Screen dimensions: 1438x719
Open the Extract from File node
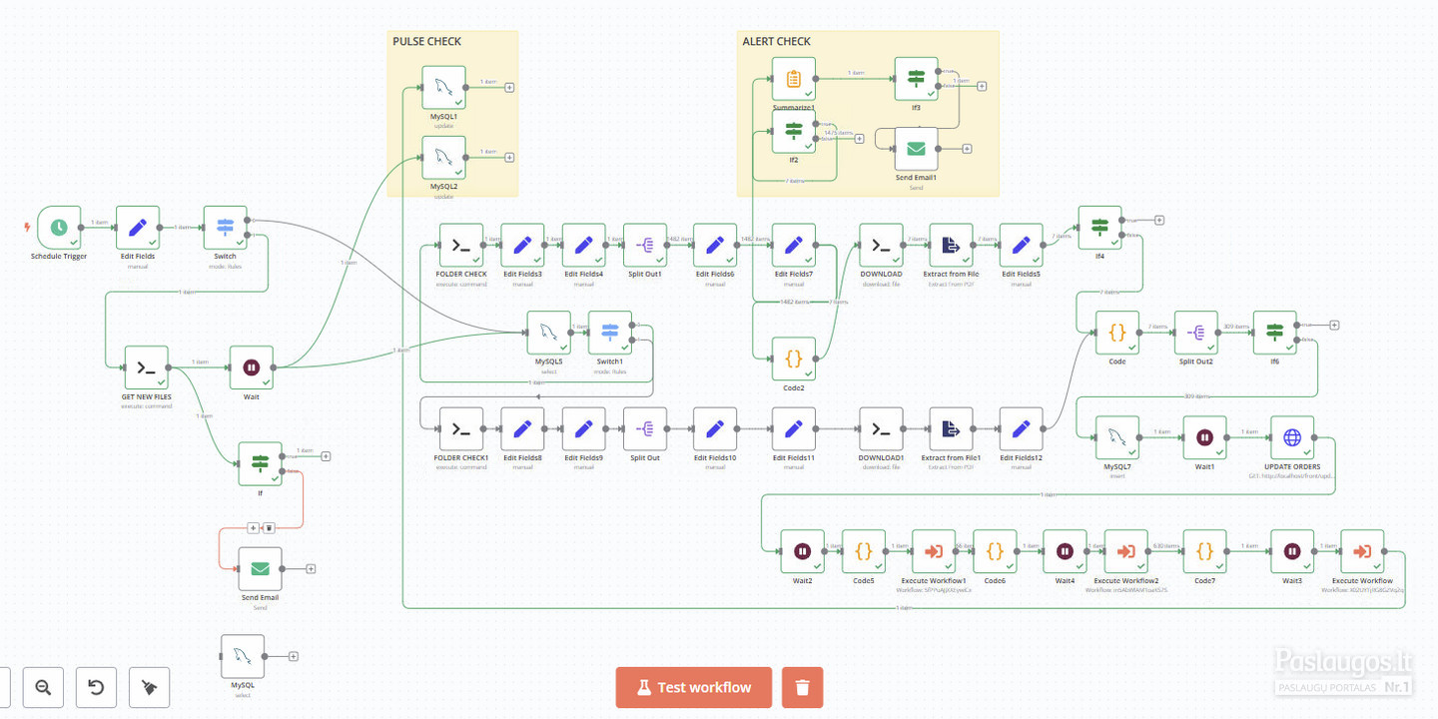click(951, 246)
